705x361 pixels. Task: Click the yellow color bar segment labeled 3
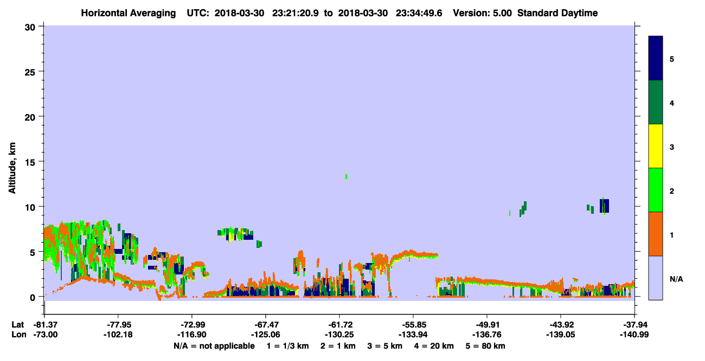tap(656, 146)
